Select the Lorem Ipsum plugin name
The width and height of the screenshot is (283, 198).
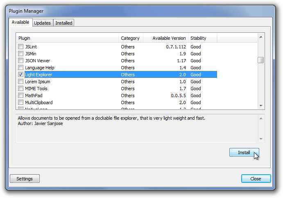[x=38, y=82]
